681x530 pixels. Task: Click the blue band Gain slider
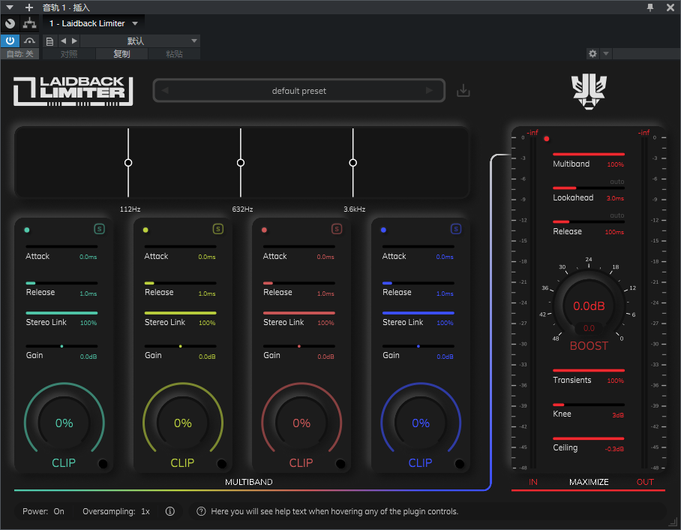418,346
